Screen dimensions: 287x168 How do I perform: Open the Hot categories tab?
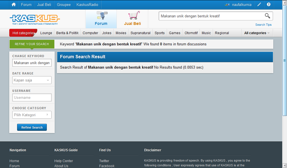tap(24, 33)
